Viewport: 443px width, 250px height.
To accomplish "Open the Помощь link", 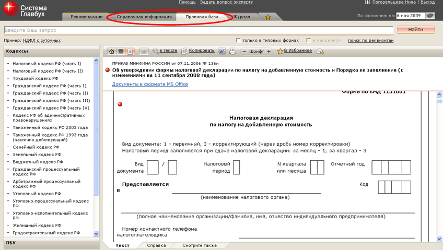I will click(187, 2).
